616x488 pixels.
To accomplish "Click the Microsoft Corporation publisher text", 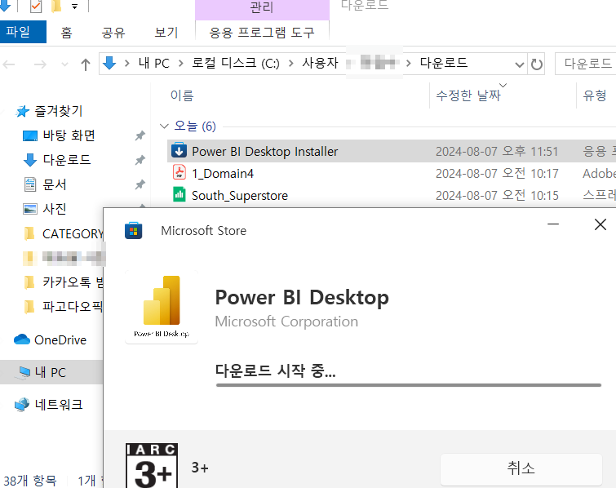I will [x=286, y=322].
